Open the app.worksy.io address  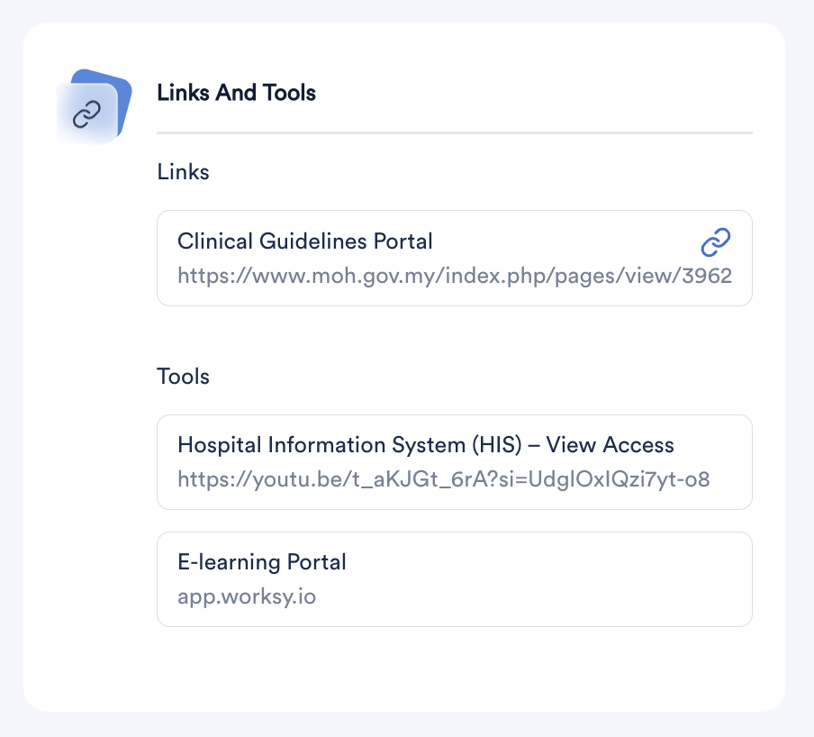tap(247, 596)
